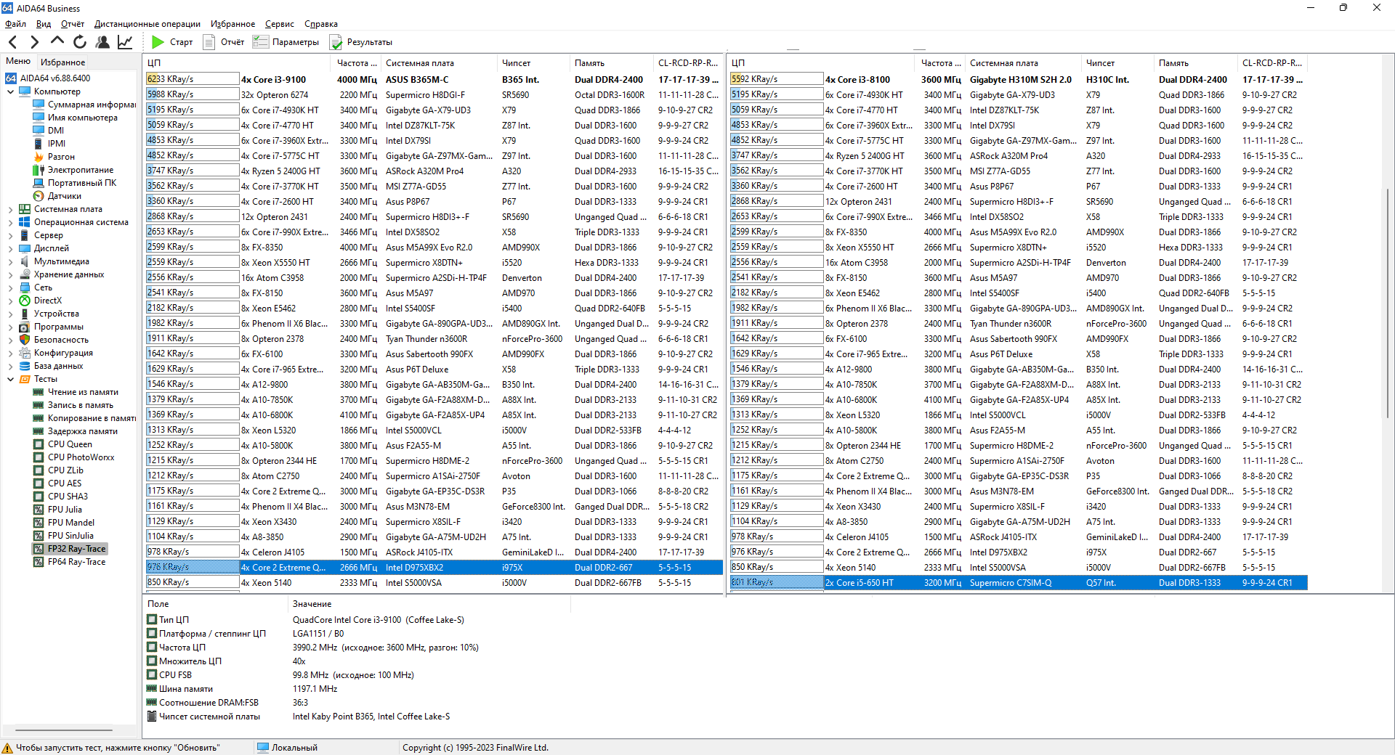Open Параметры from the toolbar

pos(286,42)
